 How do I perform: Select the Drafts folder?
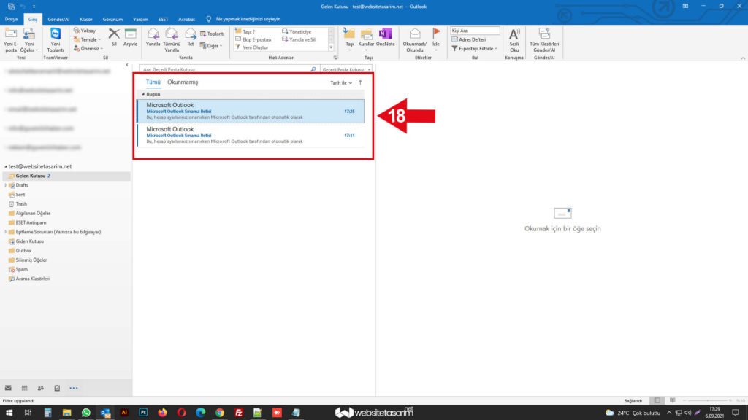pyautogui.click(x=22, y=185)
